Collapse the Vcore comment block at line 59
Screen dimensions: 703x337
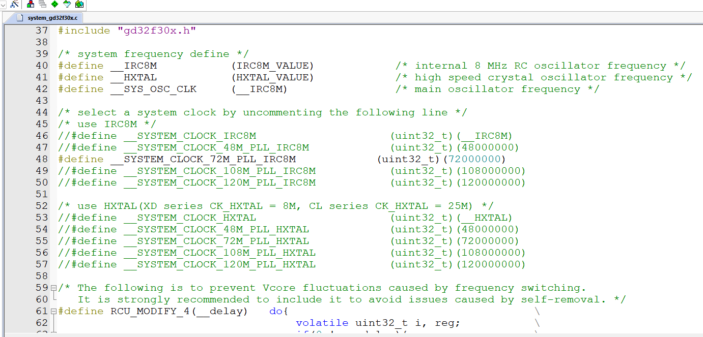(x=52, y=287)
